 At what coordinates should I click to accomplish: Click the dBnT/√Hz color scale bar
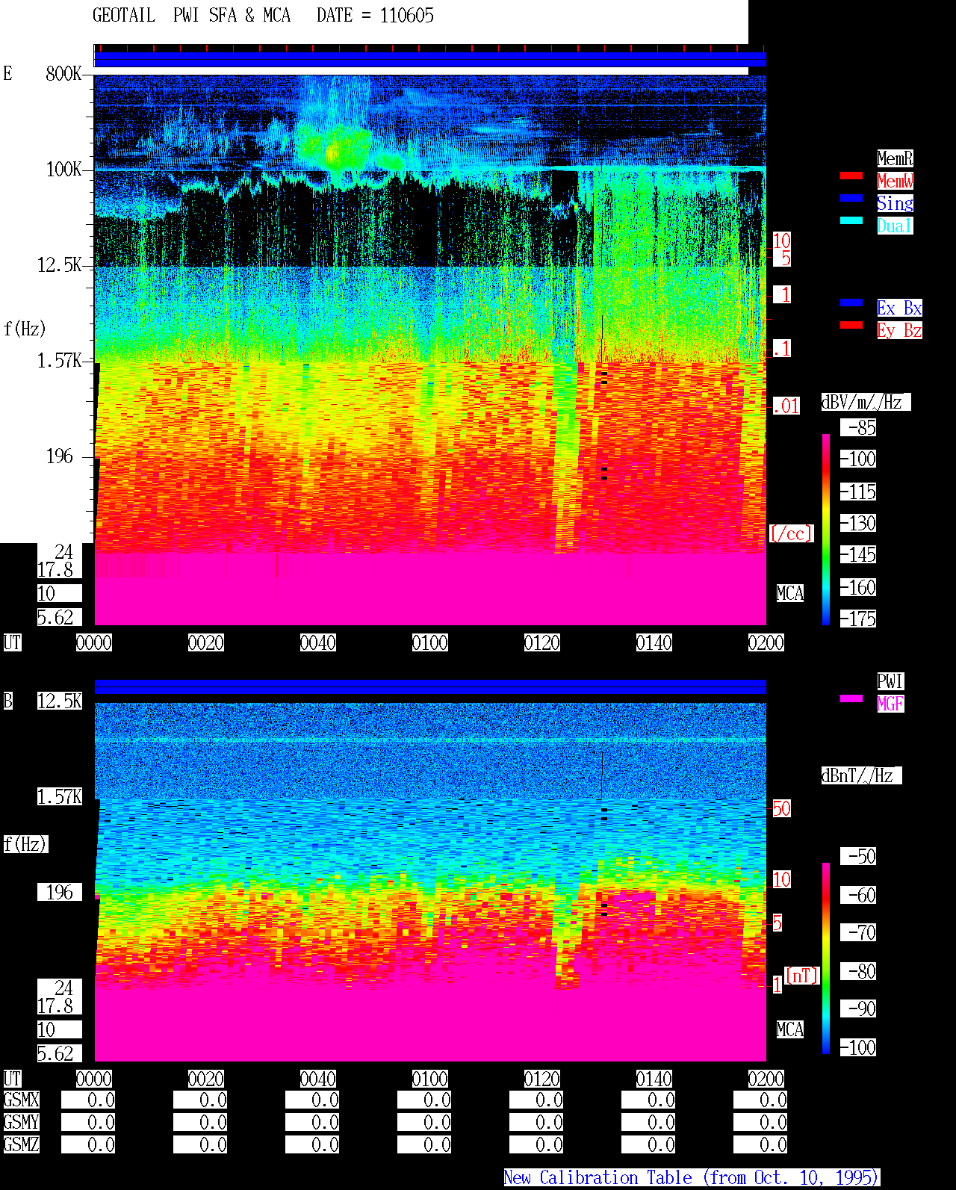tap(826, 958)
